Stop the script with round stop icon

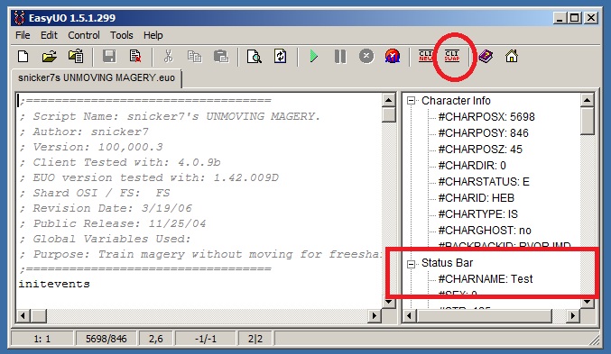click(x=366, y=57)
